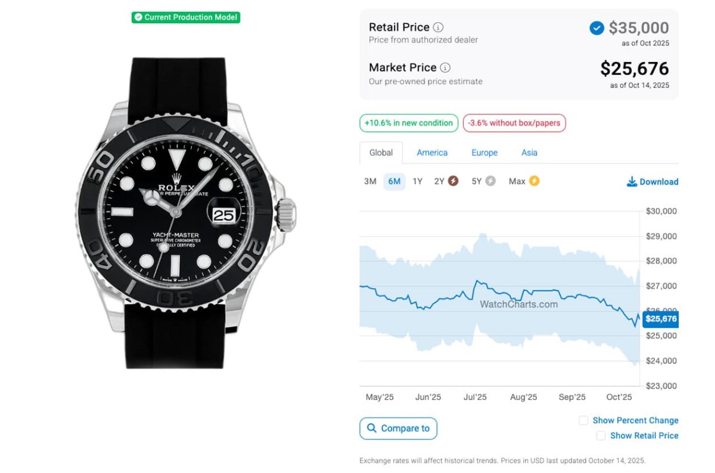Click the Max premium lightning icon

click(x=534, y=181)
